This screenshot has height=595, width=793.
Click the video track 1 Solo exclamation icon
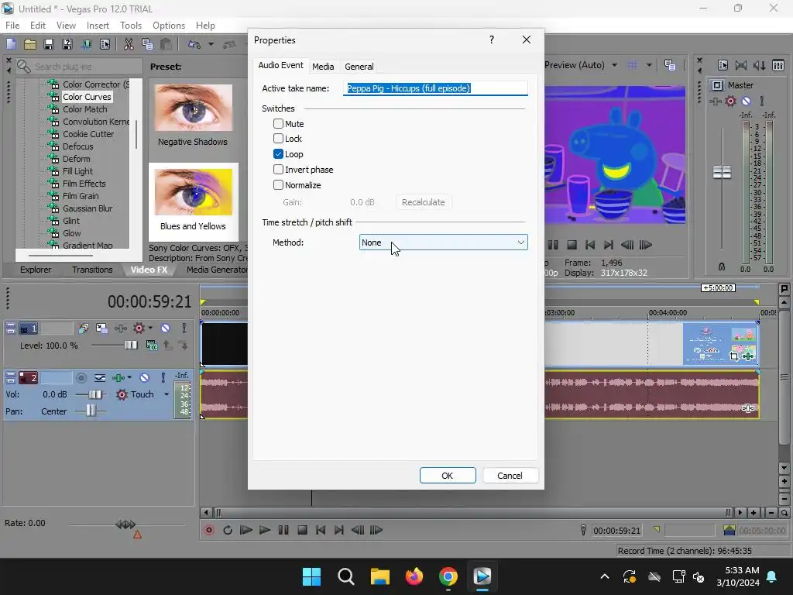click(x=184, y=328)
